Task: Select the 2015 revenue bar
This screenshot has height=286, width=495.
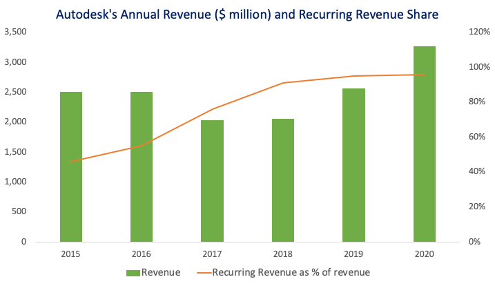Action: [71, 166]
